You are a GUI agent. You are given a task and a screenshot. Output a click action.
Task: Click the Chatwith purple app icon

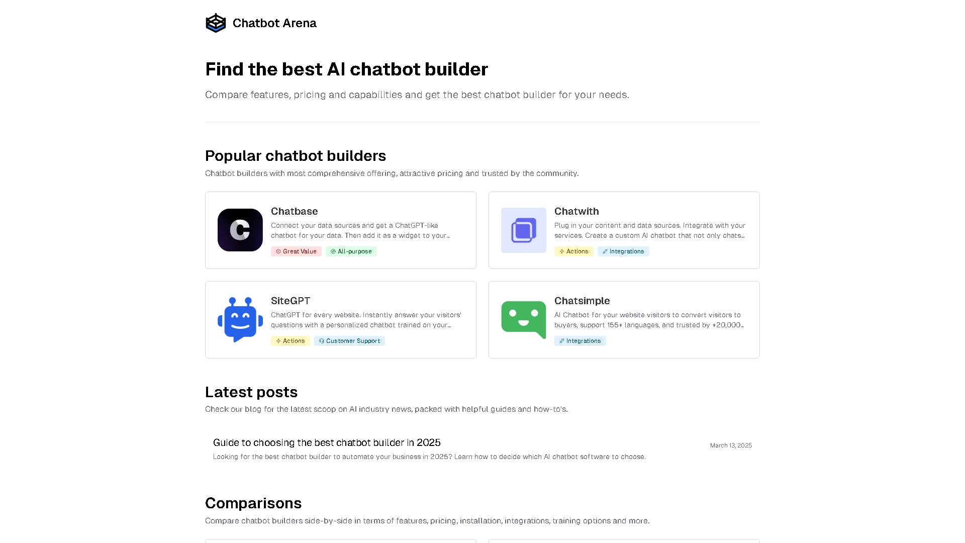point(523,230)
